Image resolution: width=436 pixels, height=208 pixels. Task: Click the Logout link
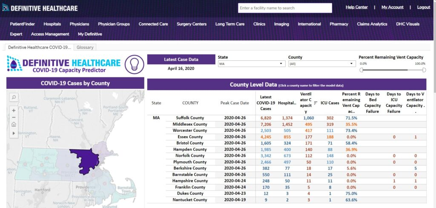coord(424,7)
